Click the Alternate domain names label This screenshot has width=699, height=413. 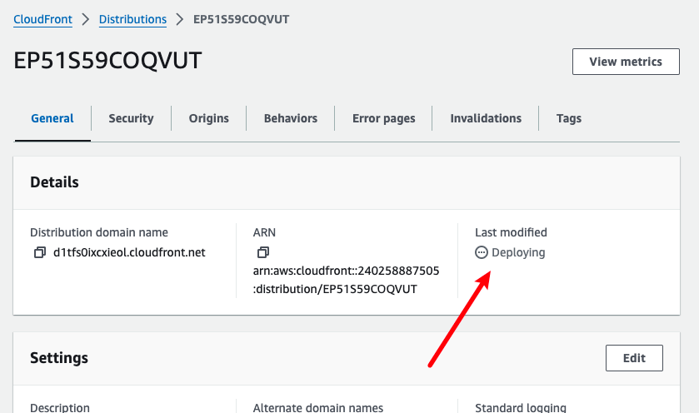coord(318,408)
